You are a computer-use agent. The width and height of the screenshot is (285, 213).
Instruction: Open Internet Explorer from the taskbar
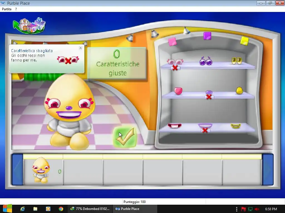[23, 209]
